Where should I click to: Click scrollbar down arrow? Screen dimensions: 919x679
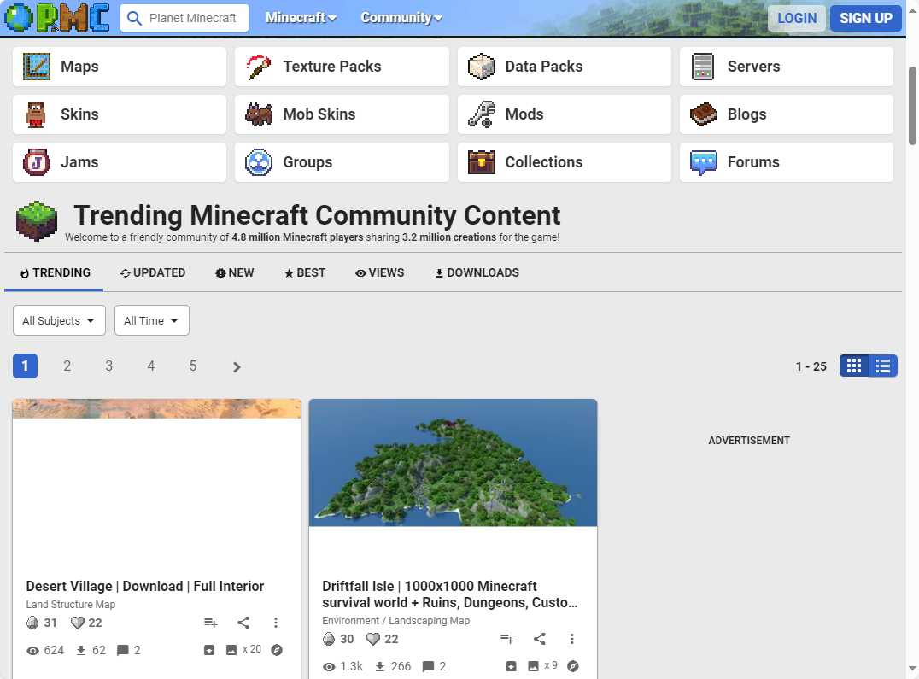(912, 669)
